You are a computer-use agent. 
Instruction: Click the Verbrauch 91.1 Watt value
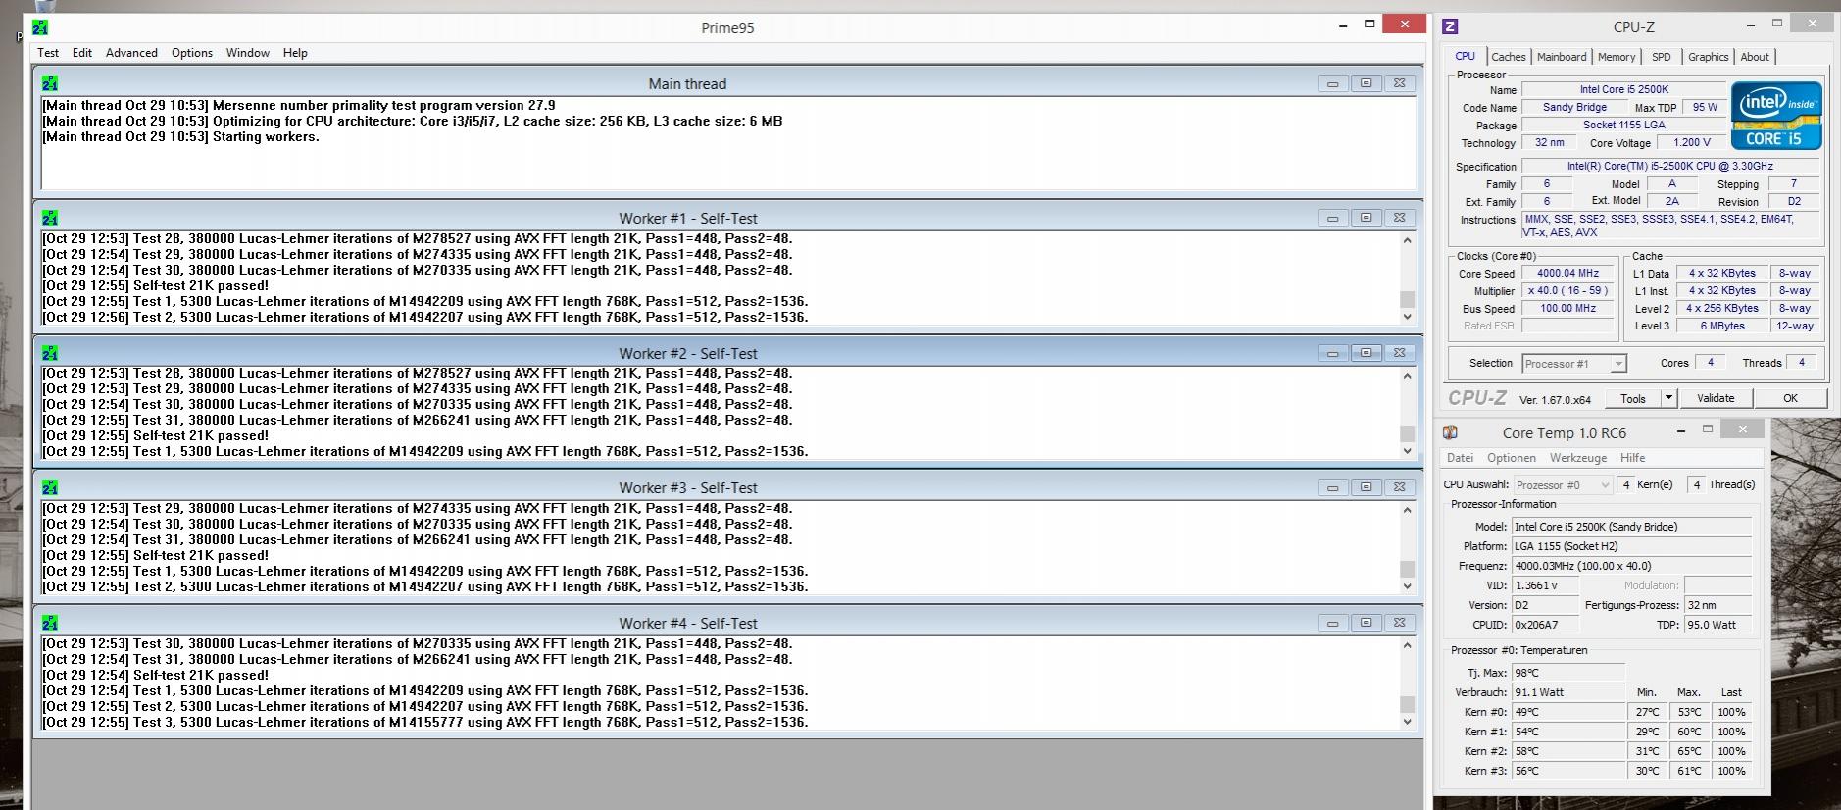(x=1568, y=692)
